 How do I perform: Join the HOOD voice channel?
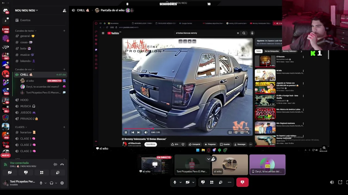[40, 100]
